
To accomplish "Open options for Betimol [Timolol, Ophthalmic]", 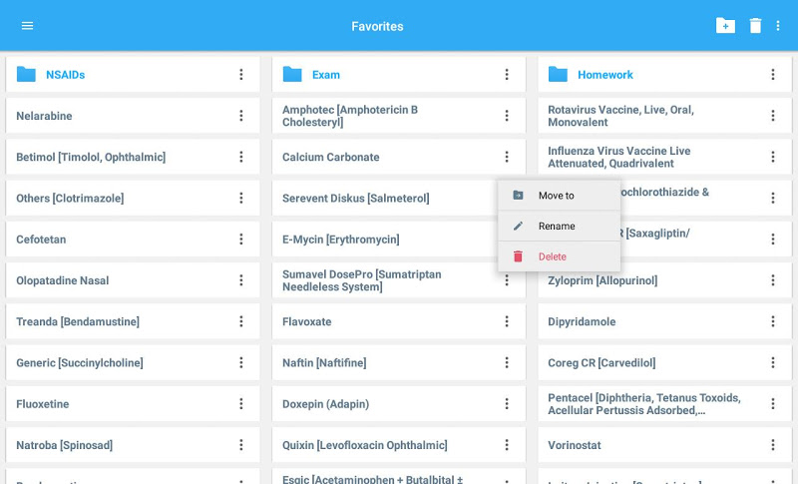I will pyautogui.click(x=241, y=157).
